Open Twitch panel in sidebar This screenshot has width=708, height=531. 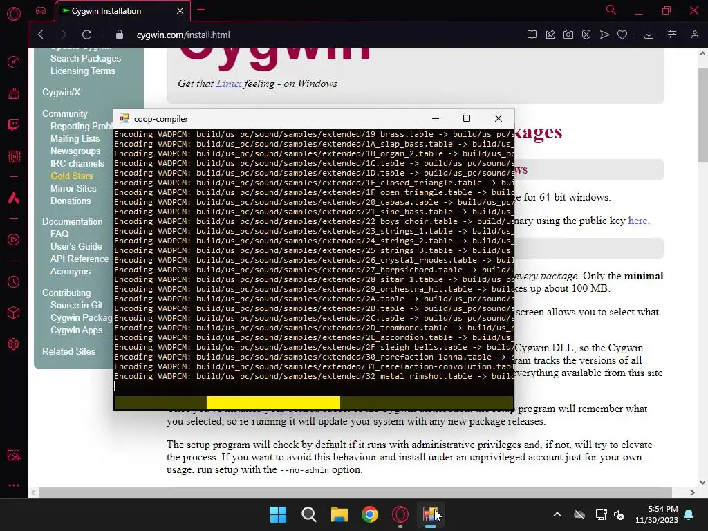click(x=14, y=124)
